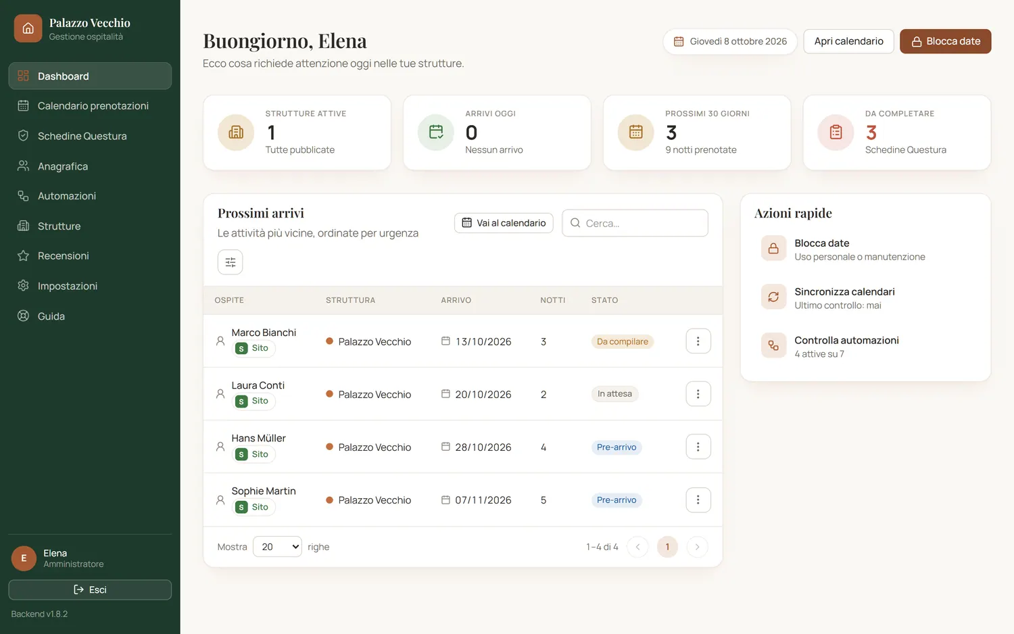Click the lock icon beside Blocca date quick action

(x=773, y=249)
